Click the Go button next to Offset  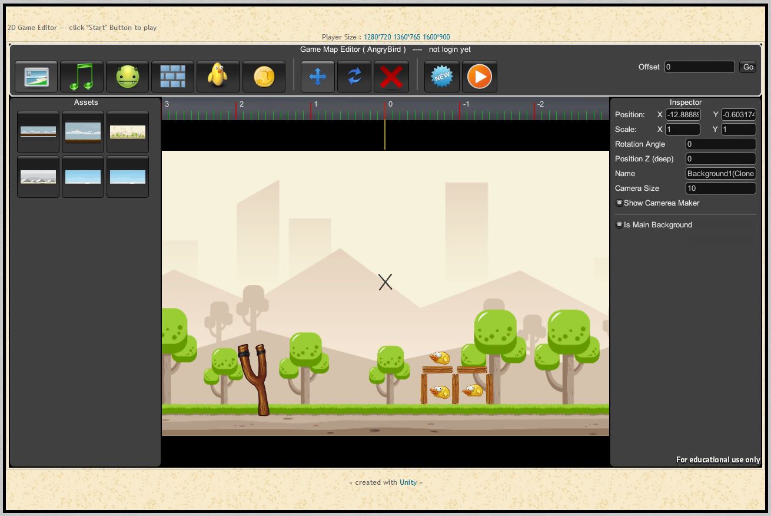click(x=748, y=67)
